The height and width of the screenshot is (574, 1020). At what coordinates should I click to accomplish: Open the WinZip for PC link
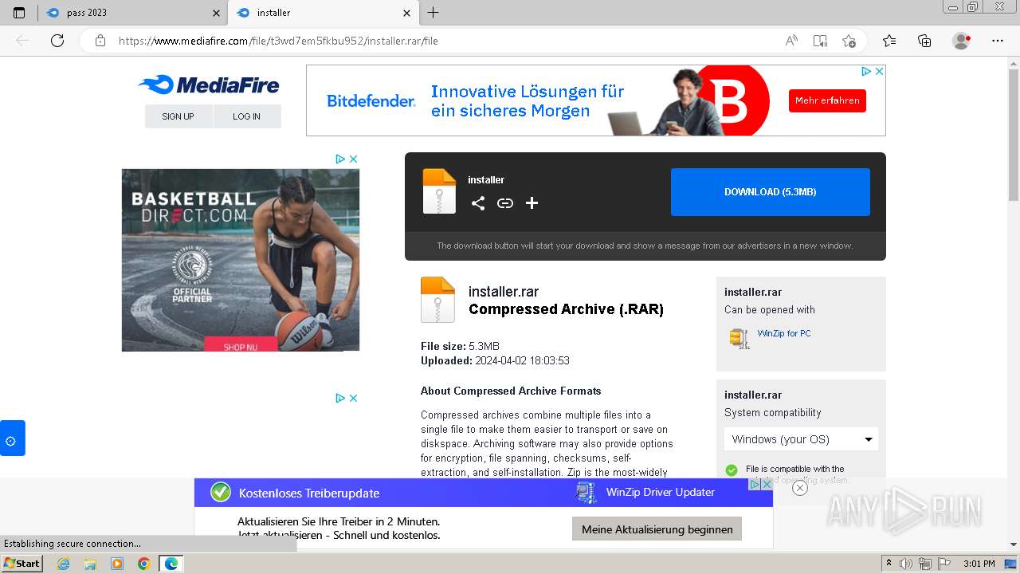[x=784, y=333]
